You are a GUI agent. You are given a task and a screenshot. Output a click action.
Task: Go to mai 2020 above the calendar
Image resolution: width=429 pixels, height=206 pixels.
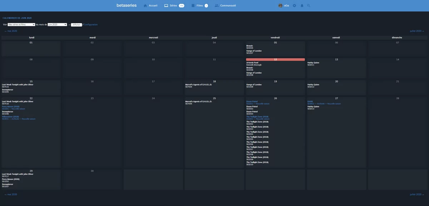[x=11, y=31]
